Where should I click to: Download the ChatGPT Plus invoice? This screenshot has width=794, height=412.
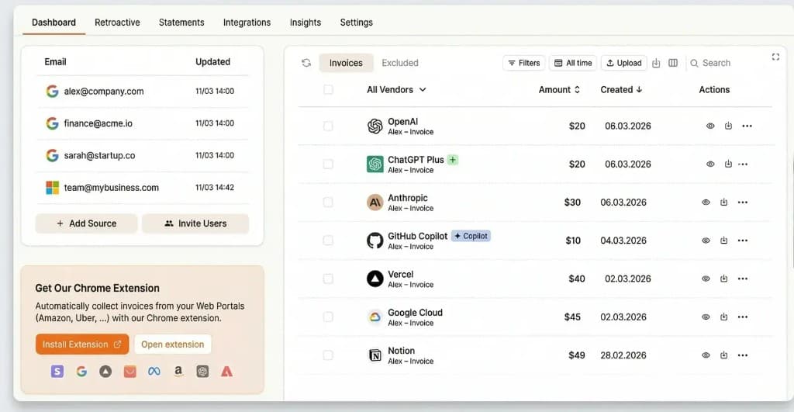click(728, 164)
